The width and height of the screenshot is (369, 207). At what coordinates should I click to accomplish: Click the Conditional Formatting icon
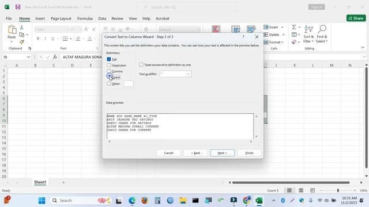click(x=216, y=29)
